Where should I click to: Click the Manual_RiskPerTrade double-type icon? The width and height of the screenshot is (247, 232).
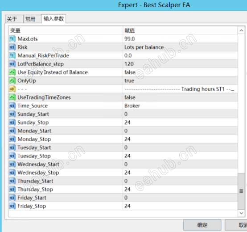(x=12, y=55)
